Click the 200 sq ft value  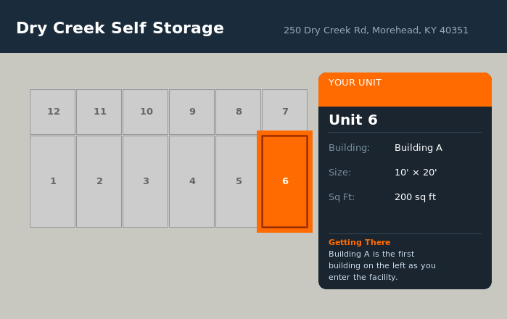pos(415,197)
